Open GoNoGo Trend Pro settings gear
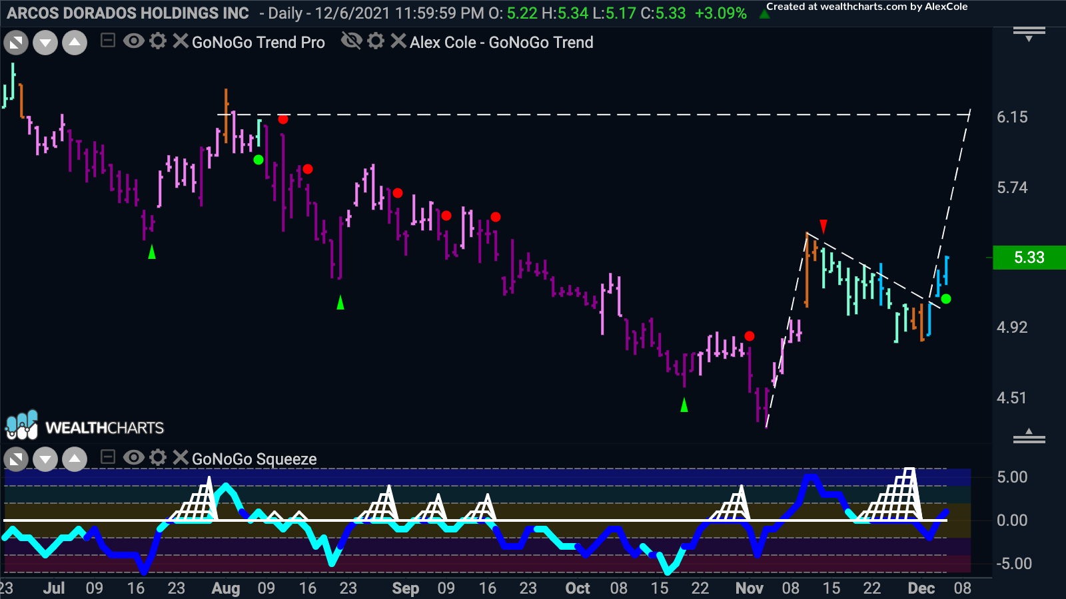 [x=158, y=41]
